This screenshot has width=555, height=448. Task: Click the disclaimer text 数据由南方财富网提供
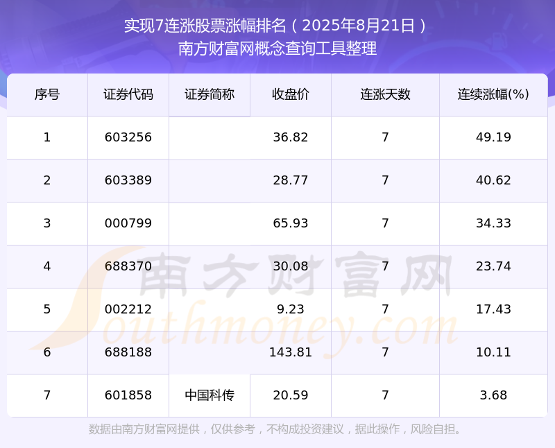pos(144,429)
